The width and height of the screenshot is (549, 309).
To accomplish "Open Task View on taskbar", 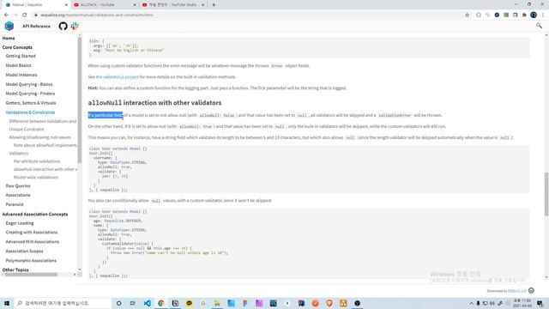I will pos(133,303).
